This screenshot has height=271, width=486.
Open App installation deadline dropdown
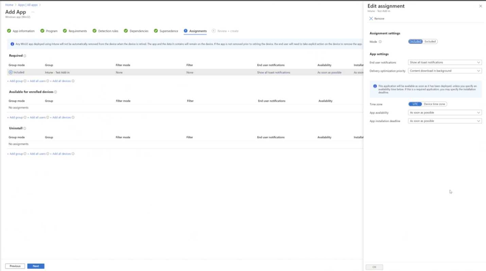tap(445, 121)
